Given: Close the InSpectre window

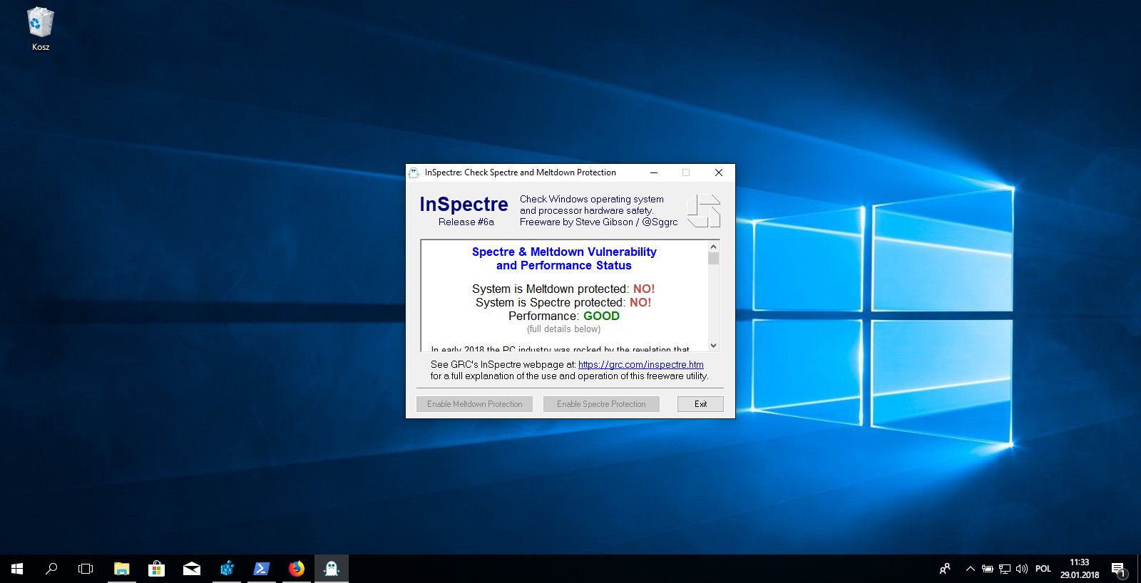Looking at the screenshot, I should point(719,172).
